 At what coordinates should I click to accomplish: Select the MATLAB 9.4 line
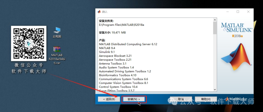click(x=107, y=48)
